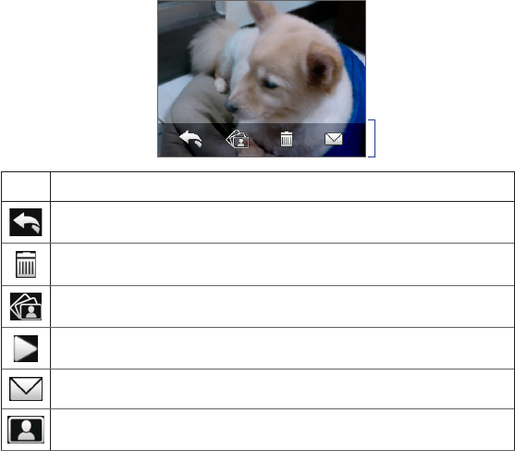Select the back arrow icon in the table

tap(26, 222)
